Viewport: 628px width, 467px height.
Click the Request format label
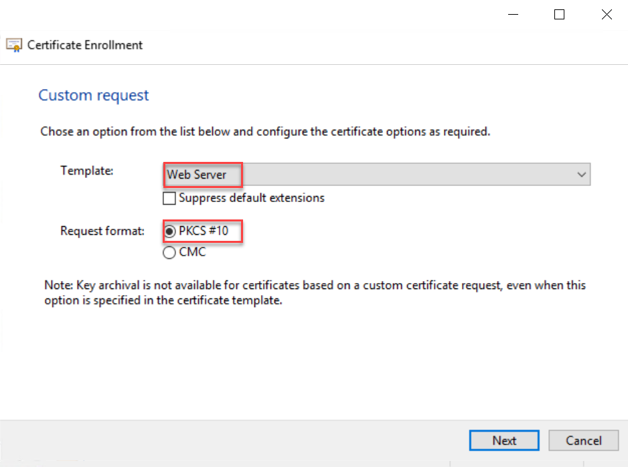point(102,231)
